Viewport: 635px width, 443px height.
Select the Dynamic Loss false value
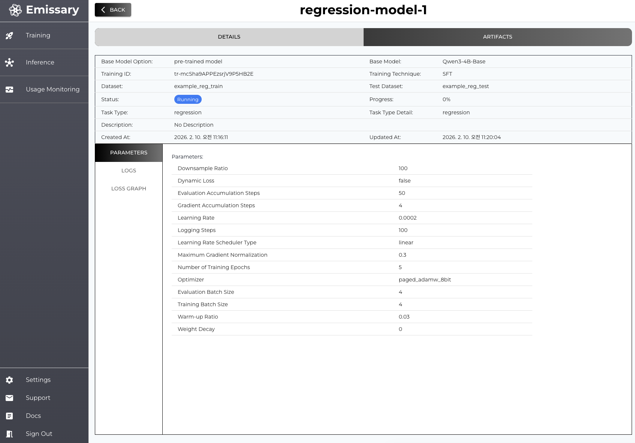point(404,181)
